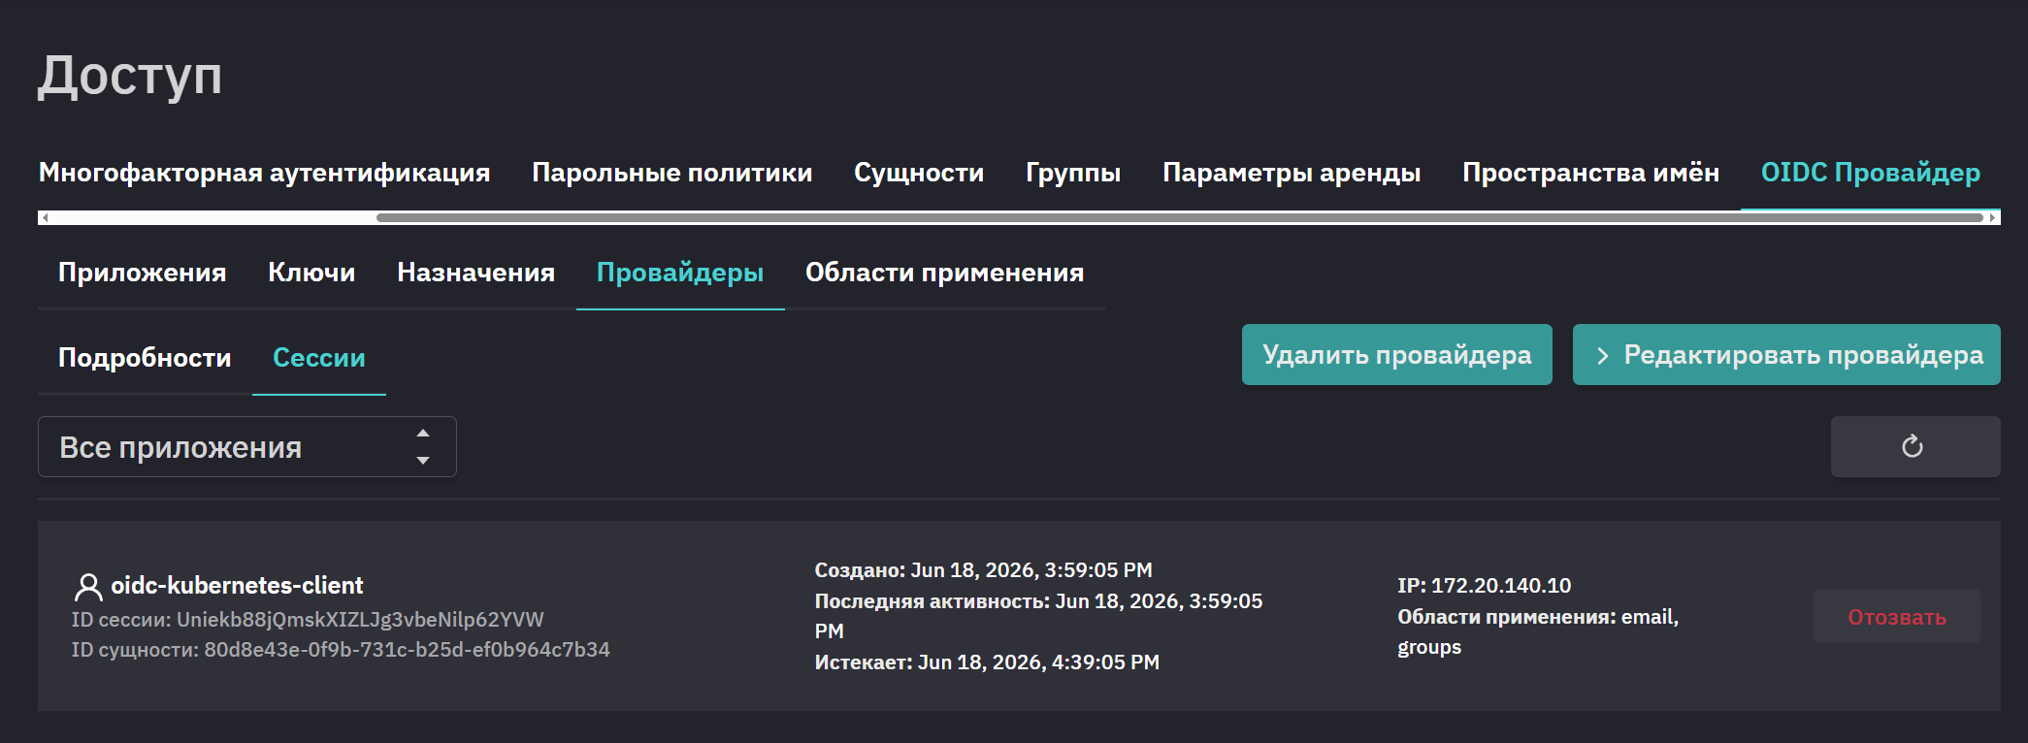Select the Группы tab
This screenshot has width=2028, height=743.
click(x=1072, y=173)
